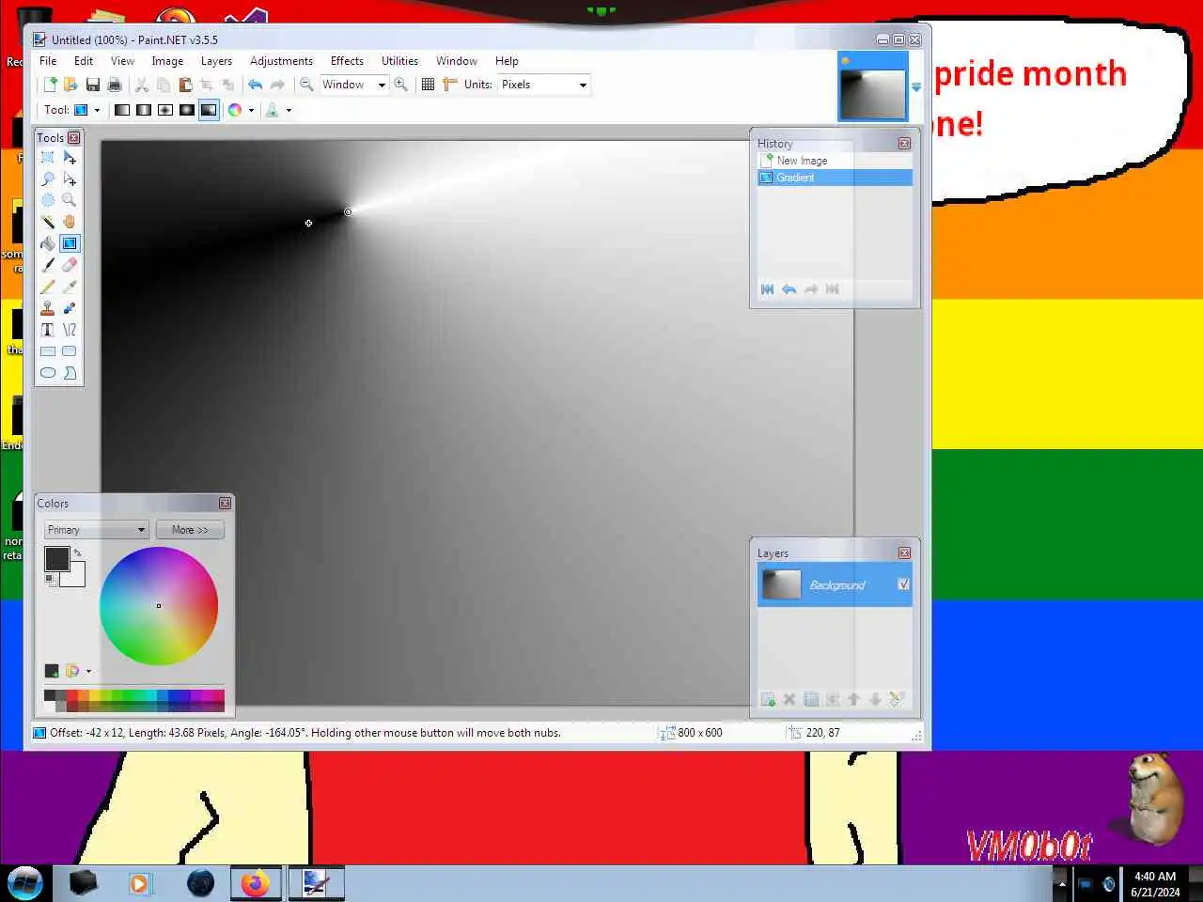Click the Windows Start button
1203x902 pixels.
click(x=25, y=883)
